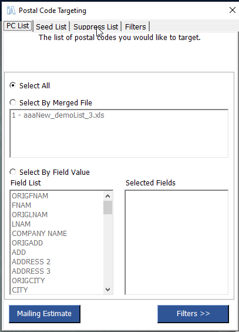Open the Suppress List tab
This screenshot has width=239, height=332.
click(x=96, y=26)
